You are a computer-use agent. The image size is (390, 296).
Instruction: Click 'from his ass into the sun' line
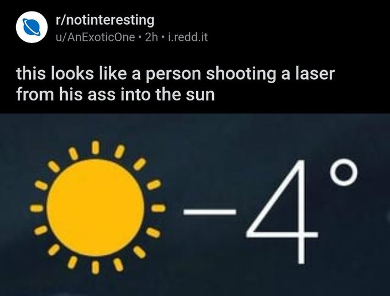click(x=115, y=94)
